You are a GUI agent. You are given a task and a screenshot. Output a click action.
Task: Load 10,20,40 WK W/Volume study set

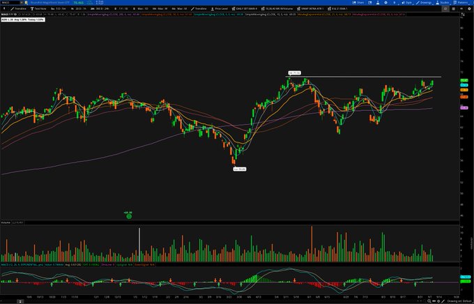277,9
